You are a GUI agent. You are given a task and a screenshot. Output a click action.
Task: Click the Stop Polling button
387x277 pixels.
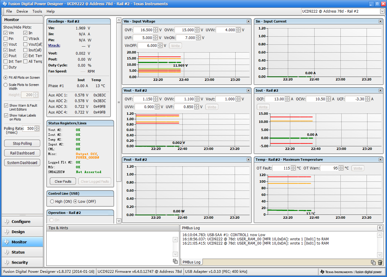pyautogui.click(x=22, y=144)
